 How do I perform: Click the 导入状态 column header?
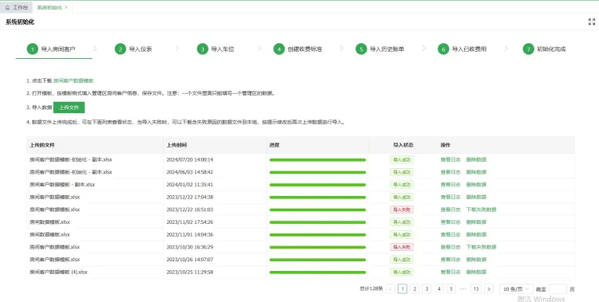click(x=403, y=145)
